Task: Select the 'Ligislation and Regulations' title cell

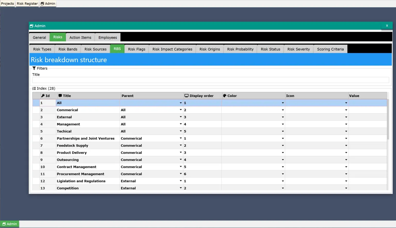Action: [88, 181]
